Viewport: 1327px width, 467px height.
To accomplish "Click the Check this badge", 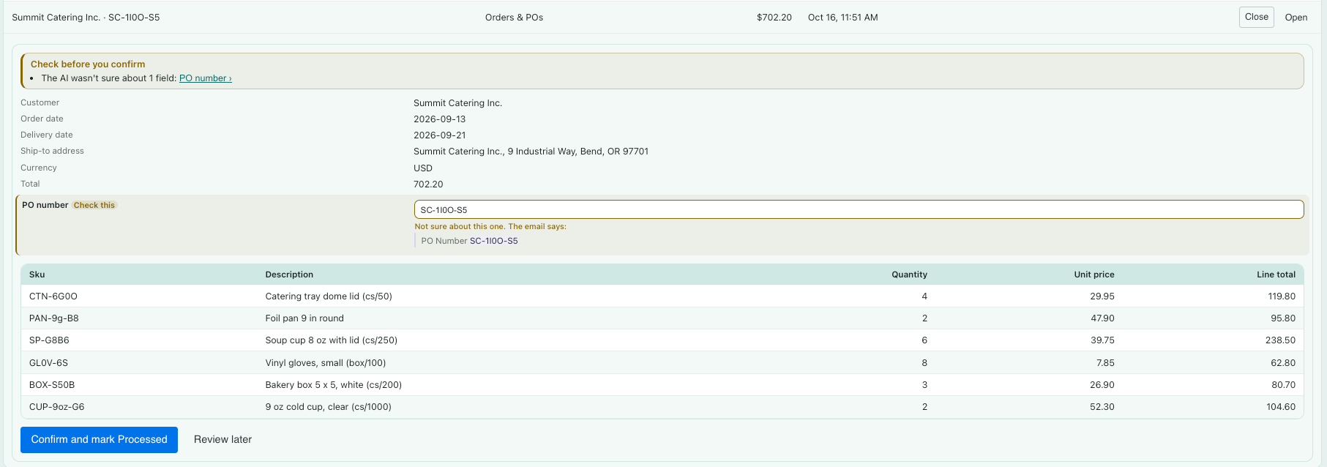I will [94, 205].
